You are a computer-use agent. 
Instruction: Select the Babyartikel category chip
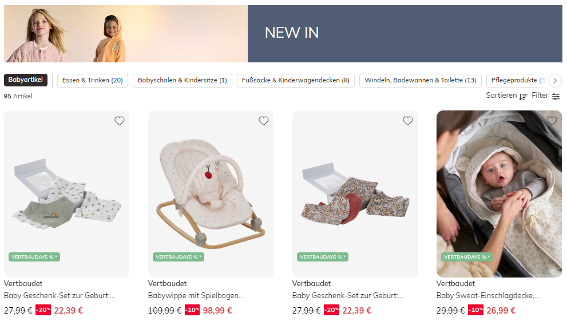click(26, 80)
